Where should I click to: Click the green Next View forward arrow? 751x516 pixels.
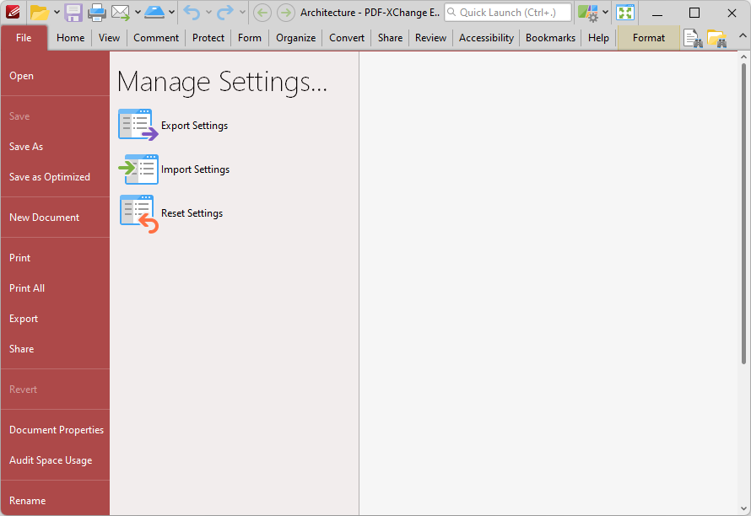286,13
